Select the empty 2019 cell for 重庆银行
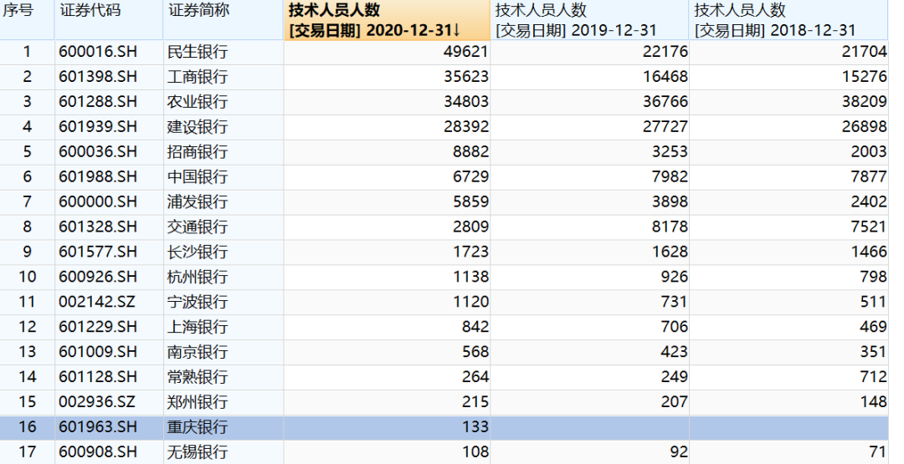Image resolution: width=904 pixels, height=464 pixels. coord(589,427)
